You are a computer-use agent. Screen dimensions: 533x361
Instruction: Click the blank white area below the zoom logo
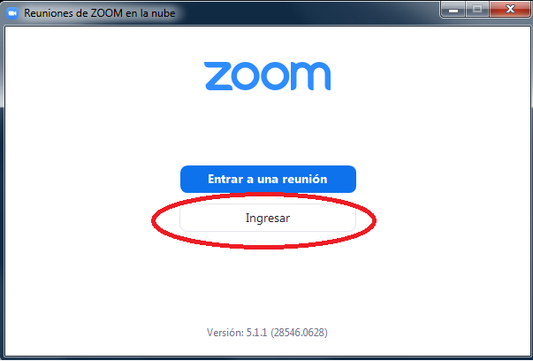pos(267,127)
